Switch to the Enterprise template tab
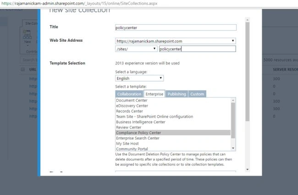The height and width of the screenshot is (195, 298). point(155,94)
